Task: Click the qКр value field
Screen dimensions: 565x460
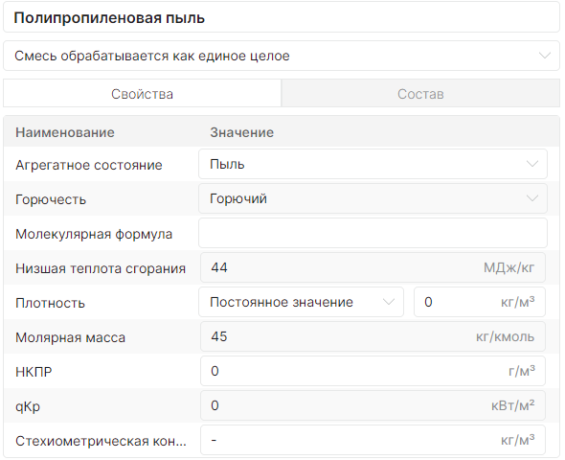Action: point(373,405)
